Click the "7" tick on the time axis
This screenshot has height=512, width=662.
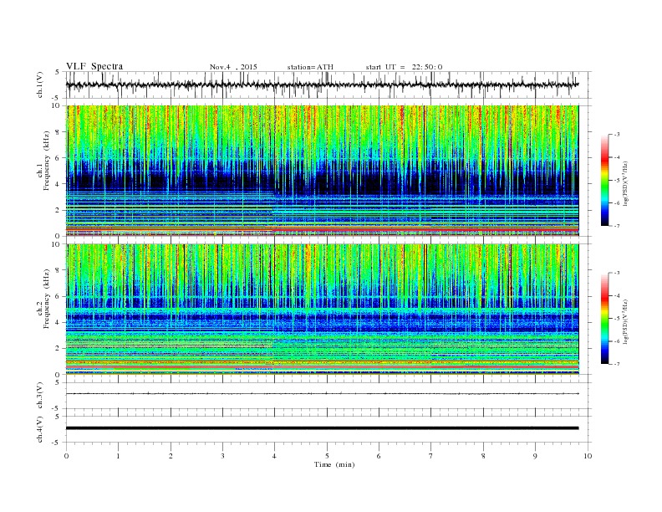coord(431,456)
